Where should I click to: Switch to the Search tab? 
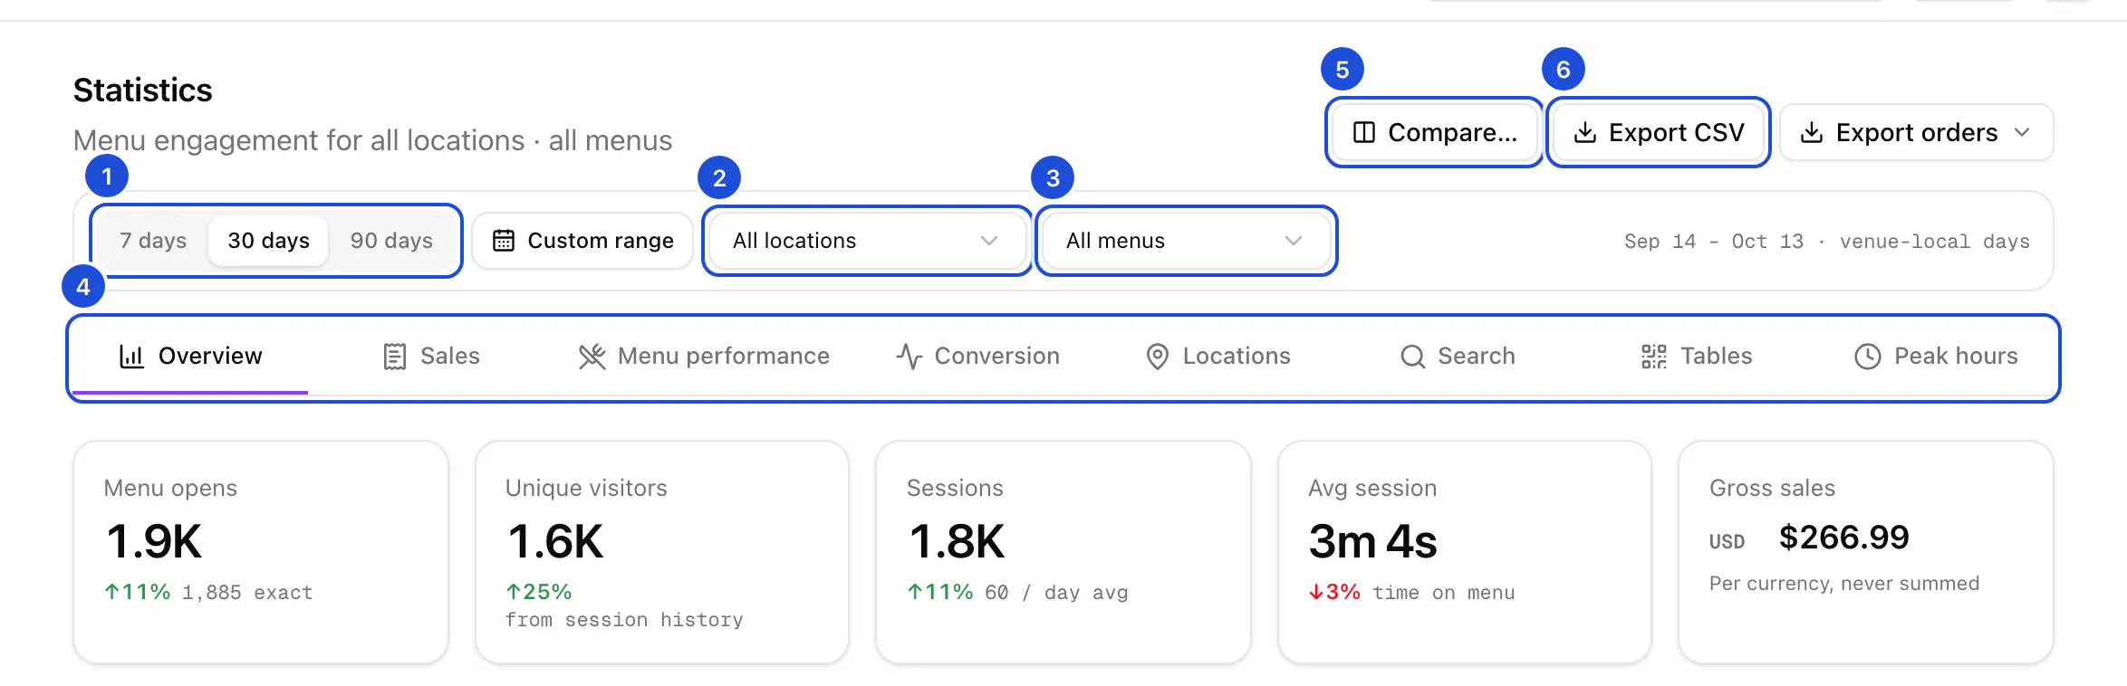click(1458, 357)
